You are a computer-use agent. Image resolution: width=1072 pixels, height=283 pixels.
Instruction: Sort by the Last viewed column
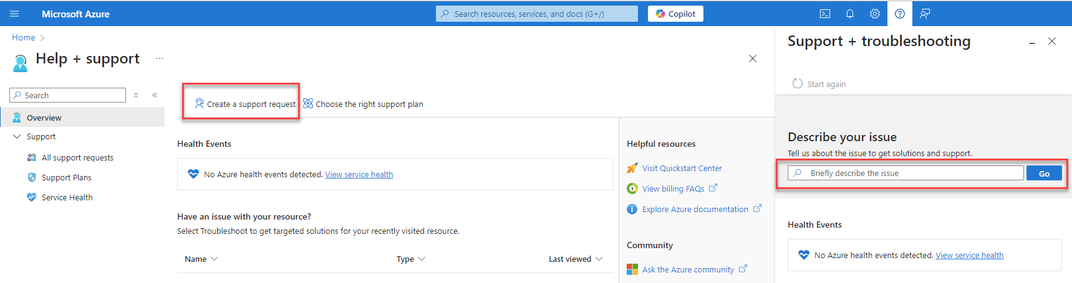point(575,259)
